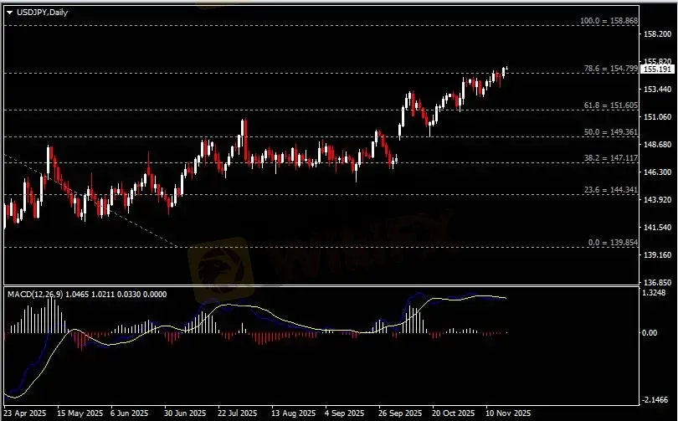Click the 158.200 price axis value

pos(656,34)
